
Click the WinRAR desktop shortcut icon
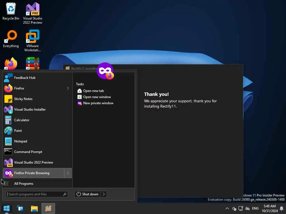32,64
